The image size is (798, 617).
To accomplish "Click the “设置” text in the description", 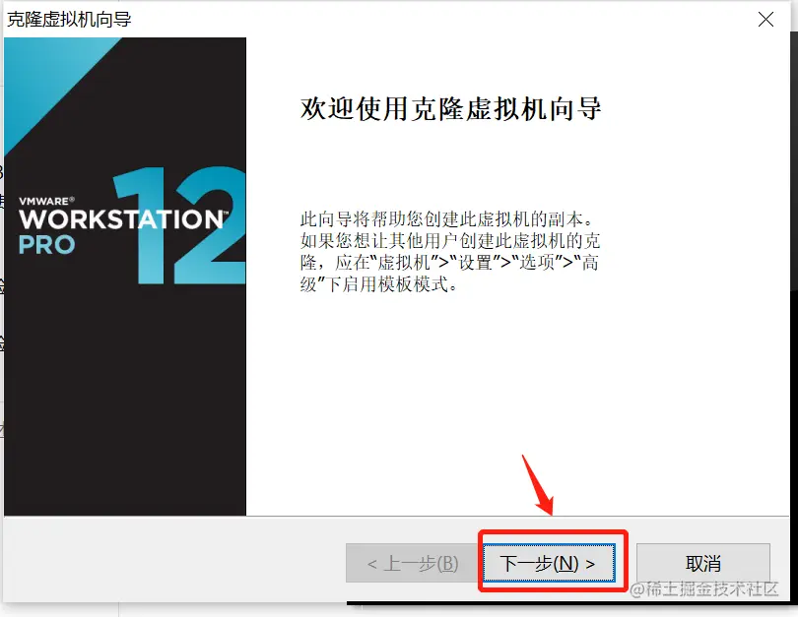I will pyautogui.click(x=475, y=263).
